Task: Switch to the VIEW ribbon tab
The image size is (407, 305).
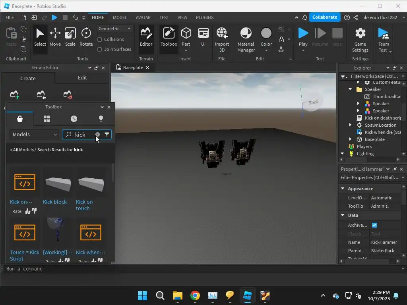Action: click(182, 17)
